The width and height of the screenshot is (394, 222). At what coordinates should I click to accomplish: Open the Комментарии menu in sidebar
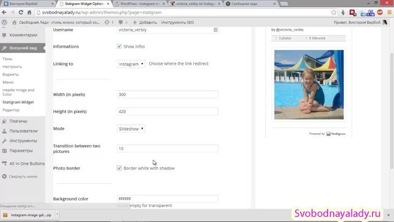click(23, 35)
